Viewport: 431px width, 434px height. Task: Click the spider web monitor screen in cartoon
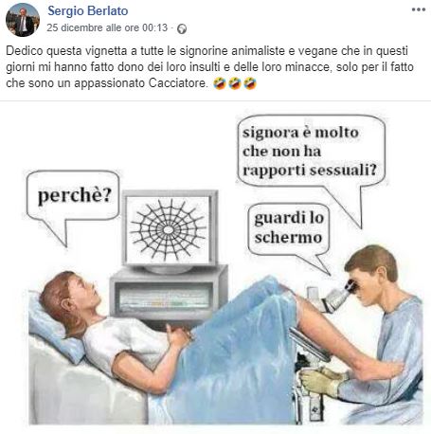[x=170, y=229]
